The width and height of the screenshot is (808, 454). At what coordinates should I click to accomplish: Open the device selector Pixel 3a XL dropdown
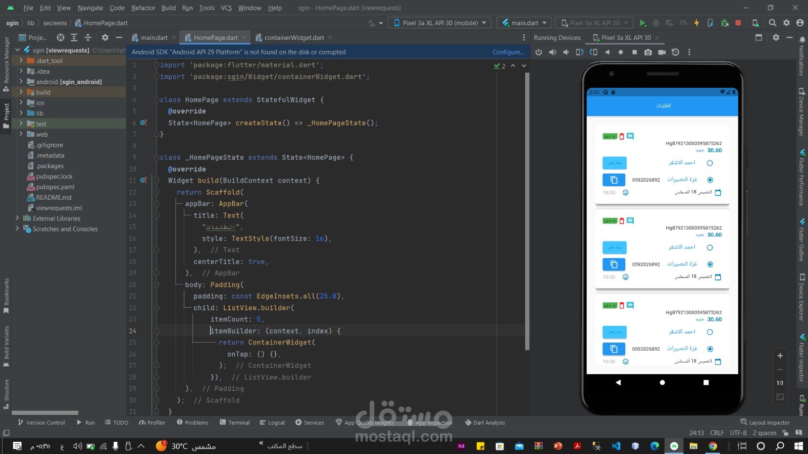pyautogui.click(x=439, y=23)
